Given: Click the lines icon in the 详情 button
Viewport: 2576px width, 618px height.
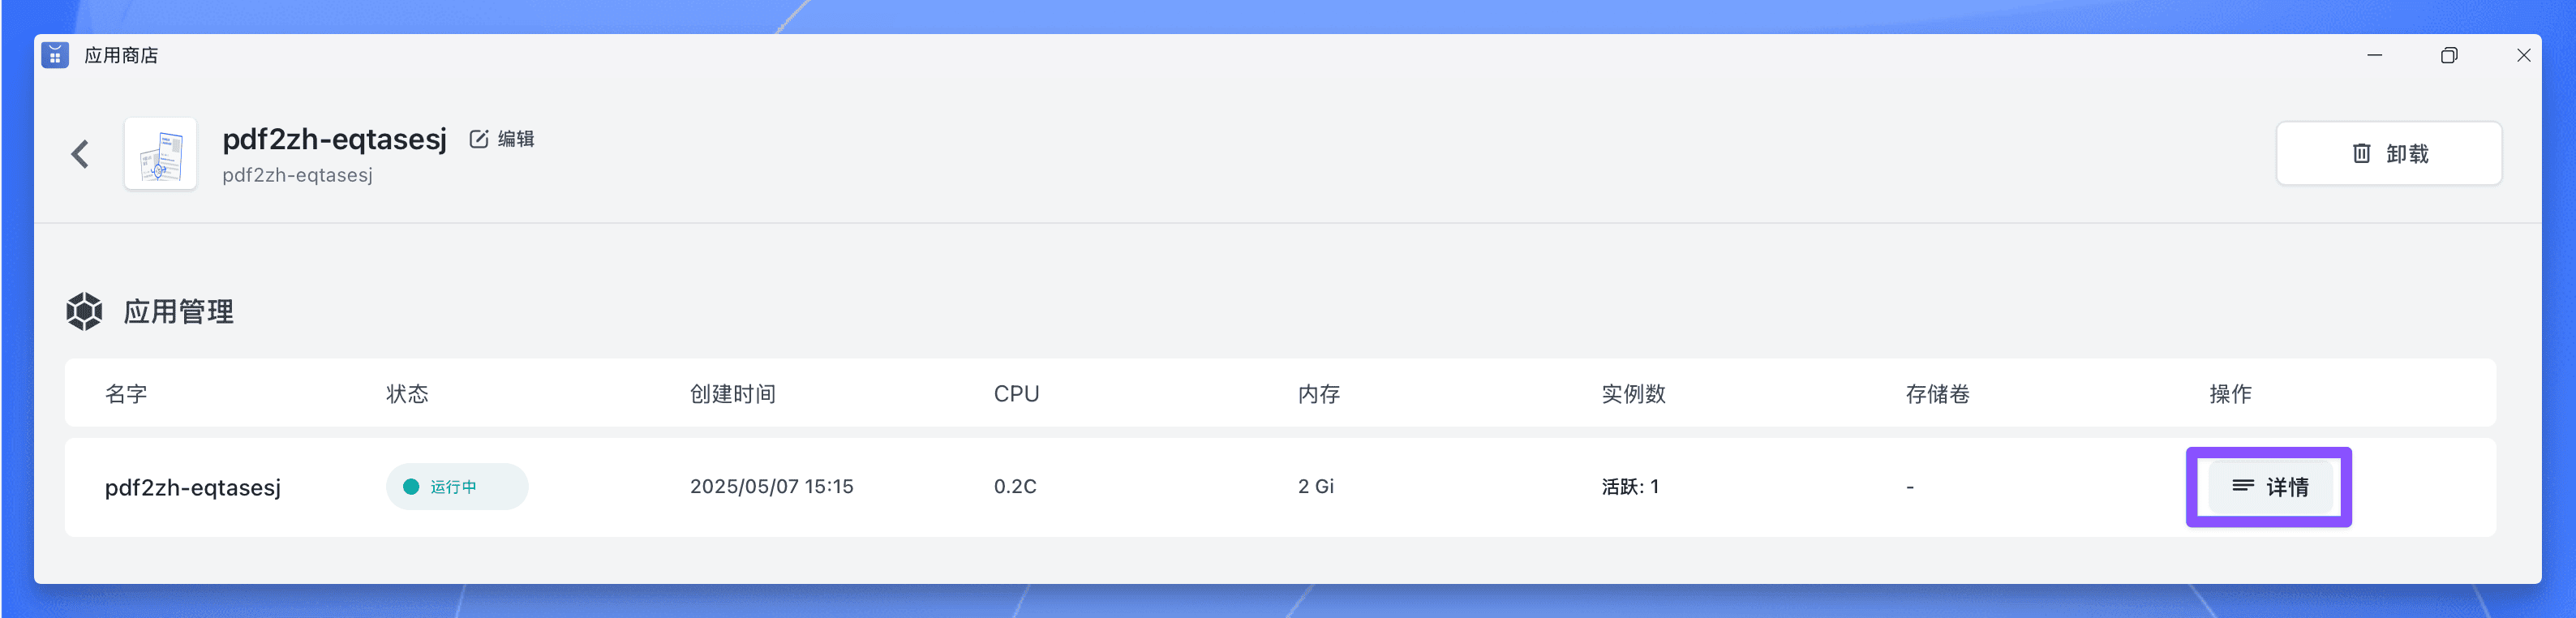Looking at the screenshot, I should tap(2243, 486).
